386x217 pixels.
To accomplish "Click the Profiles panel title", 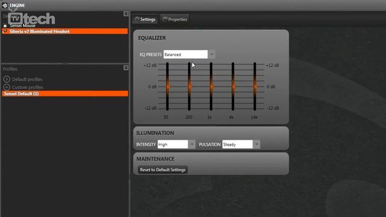I will (10, 69).
